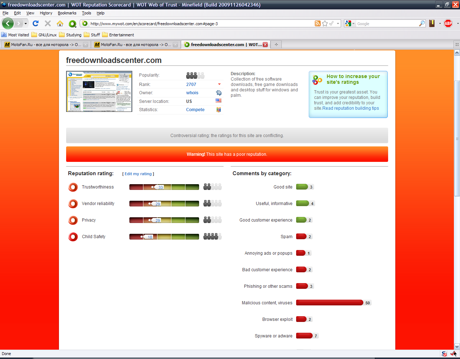
Task: Click the Child Safety red ring icon
Action: [73, 237]
